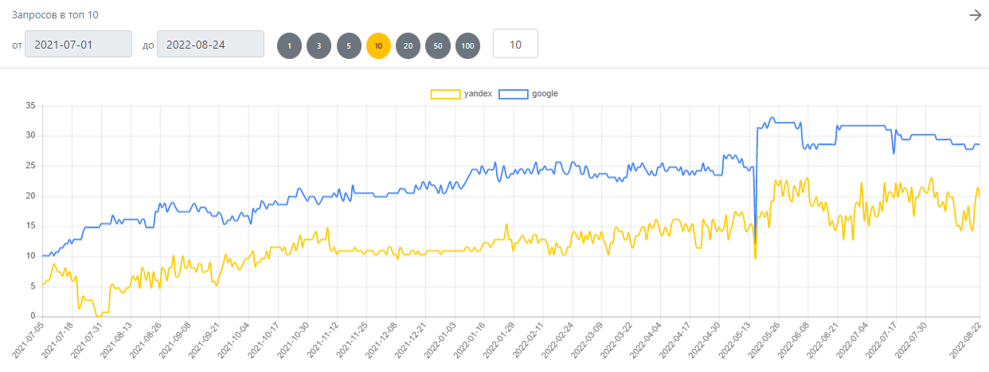Select the top 1 circle filter
The width and height of the screenshot is (989, 372).
290,46
